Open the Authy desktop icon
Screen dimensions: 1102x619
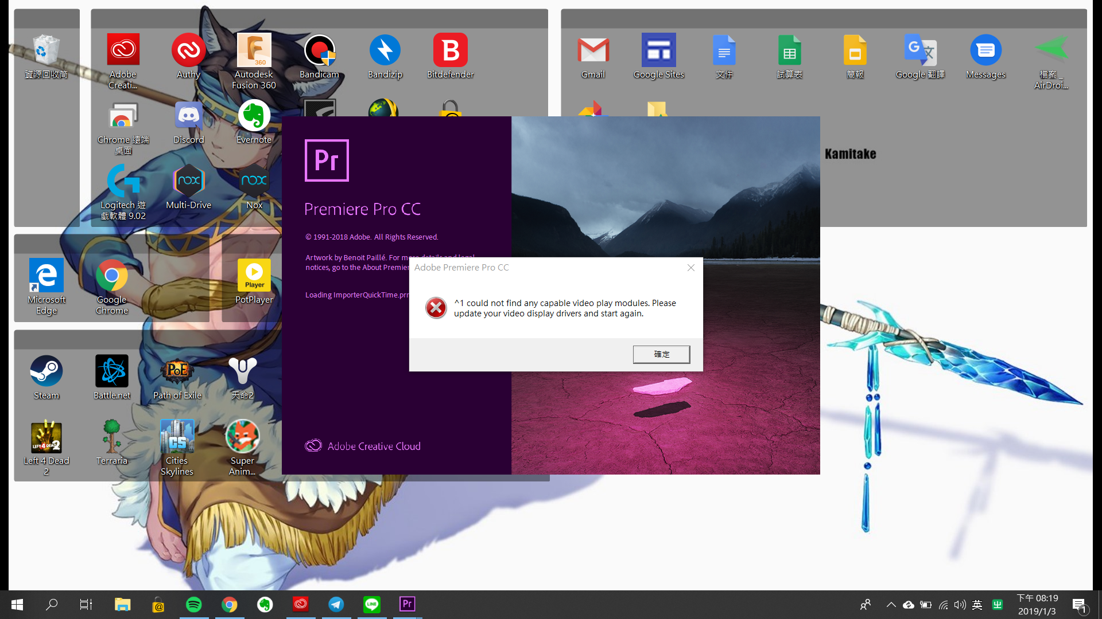pyautogui.click(x=188, y=56)
